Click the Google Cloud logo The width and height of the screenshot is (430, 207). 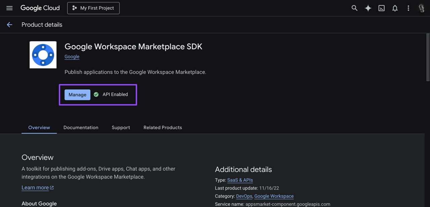pyautogui.click(x=40, y=8)
